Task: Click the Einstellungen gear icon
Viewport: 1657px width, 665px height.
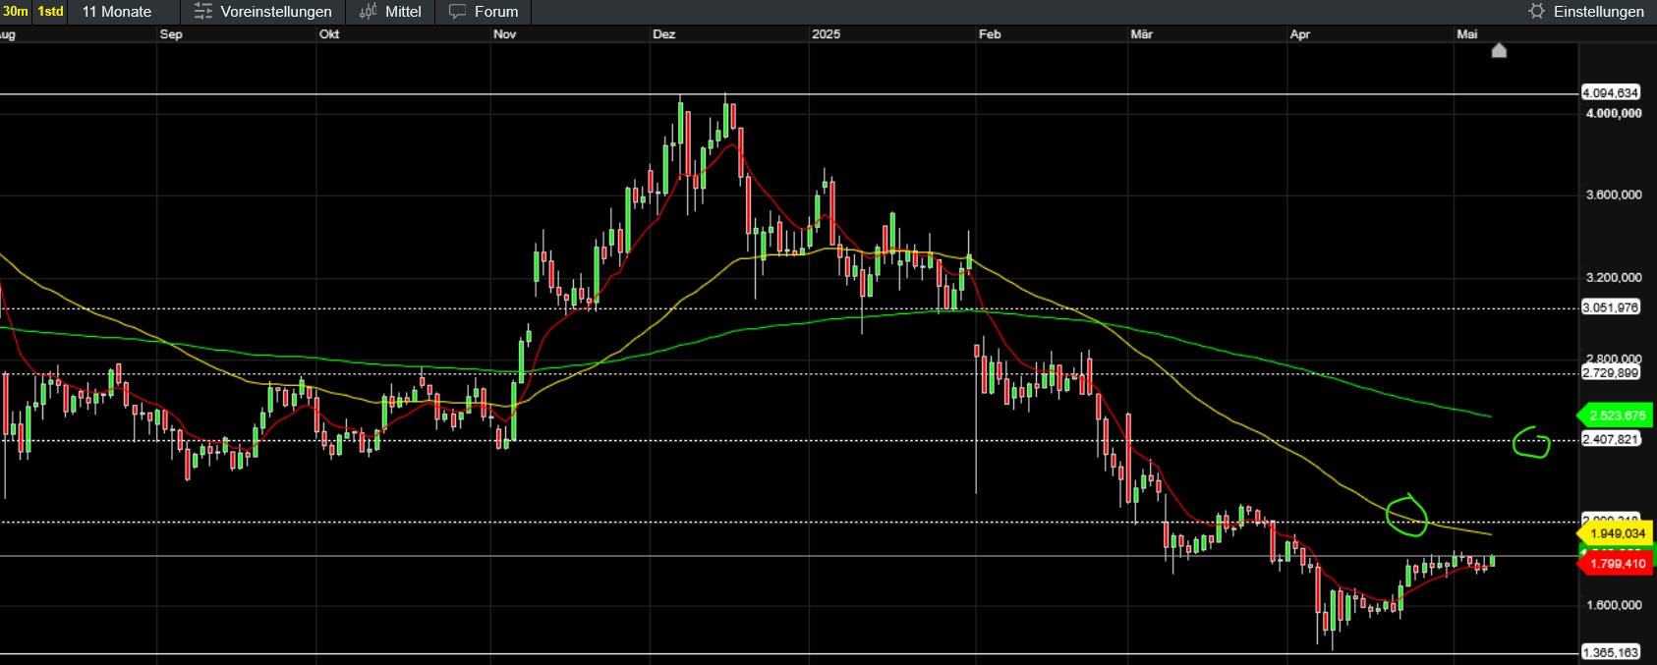Action: [1536, 12]
